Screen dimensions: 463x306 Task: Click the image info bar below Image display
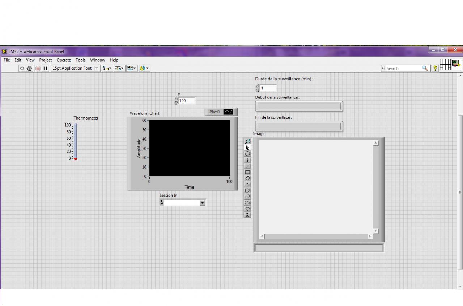click(319, 248)
